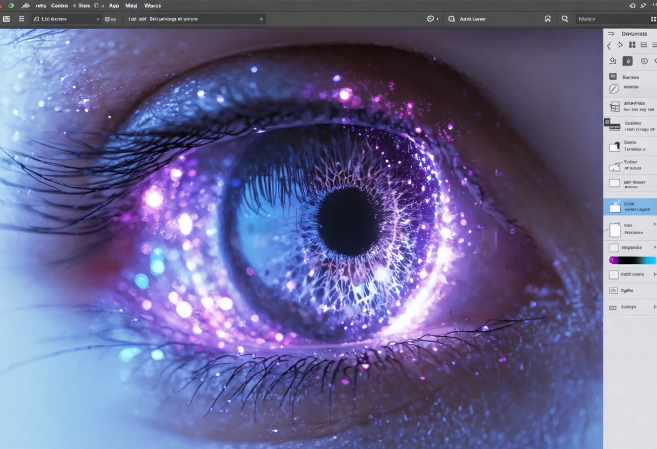Switch to grid view in the side panel
This screenshot has width=657, height=449.
[x=632, y=45]
